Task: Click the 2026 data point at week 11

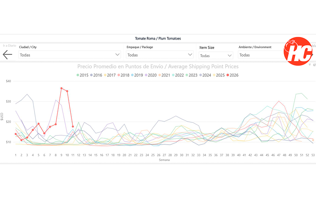Action: (73, 127)
